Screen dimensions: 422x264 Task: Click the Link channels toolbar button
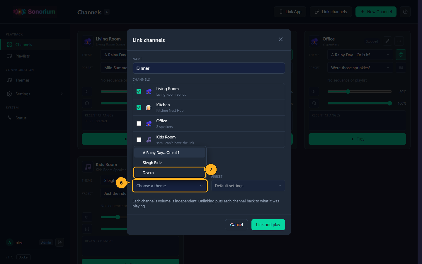[331, 12]
